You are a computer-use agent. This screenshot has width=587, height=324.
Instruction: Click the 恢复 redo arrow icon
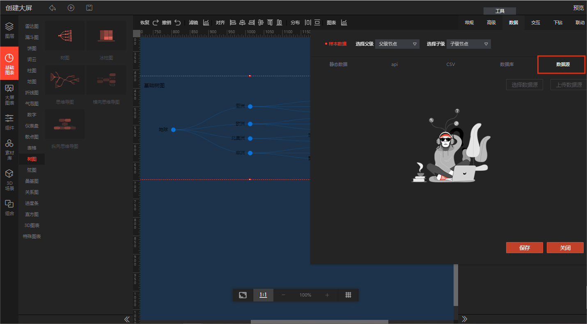156,23
